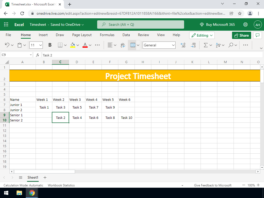Image resolution: width=264 pixels, height=198 pixels.
Task: Switch to the Data tab
Action: coord(126,35)
